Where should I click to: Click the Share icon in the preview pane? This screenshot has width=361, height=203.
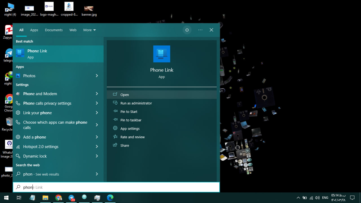115,145
